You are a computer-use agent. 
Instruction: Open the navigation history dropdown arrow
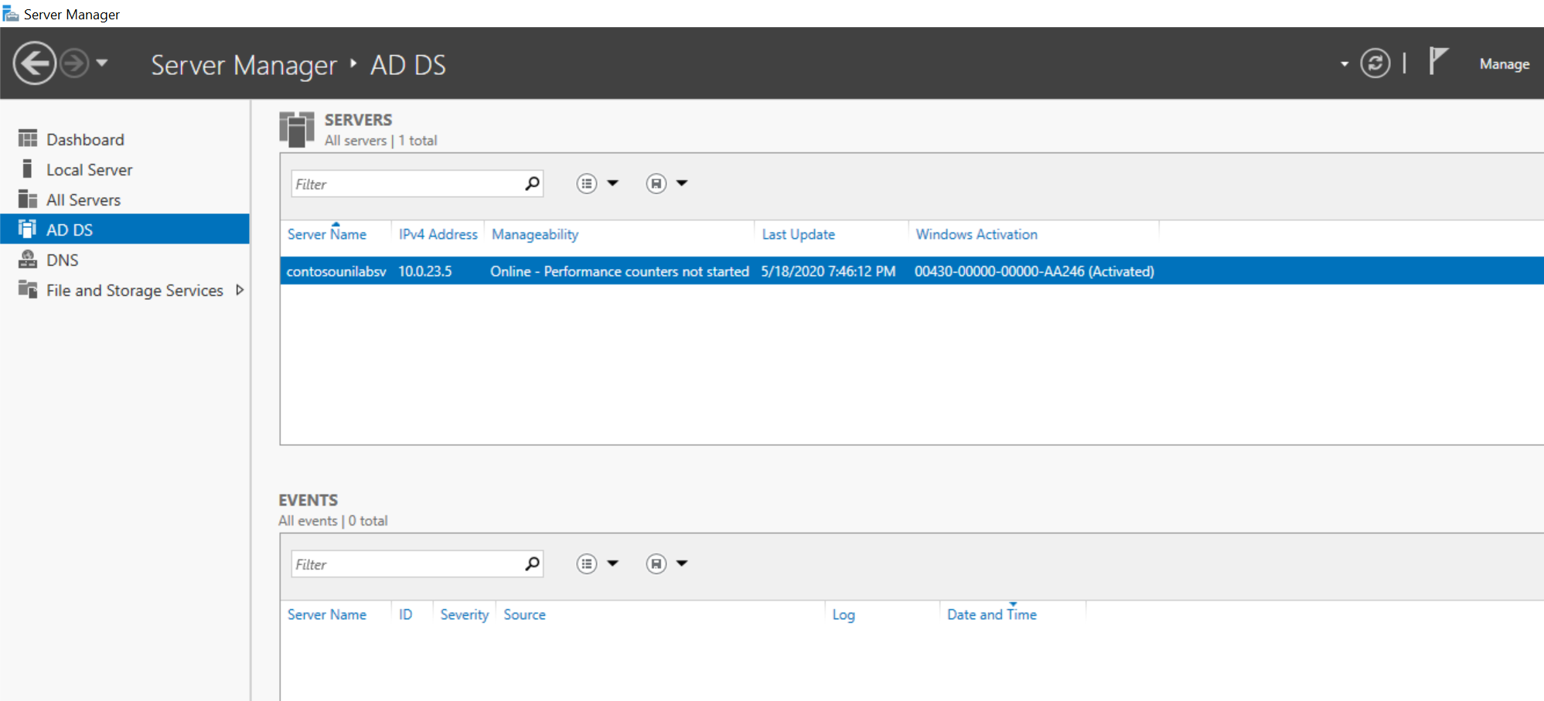(x=102, y=63)
